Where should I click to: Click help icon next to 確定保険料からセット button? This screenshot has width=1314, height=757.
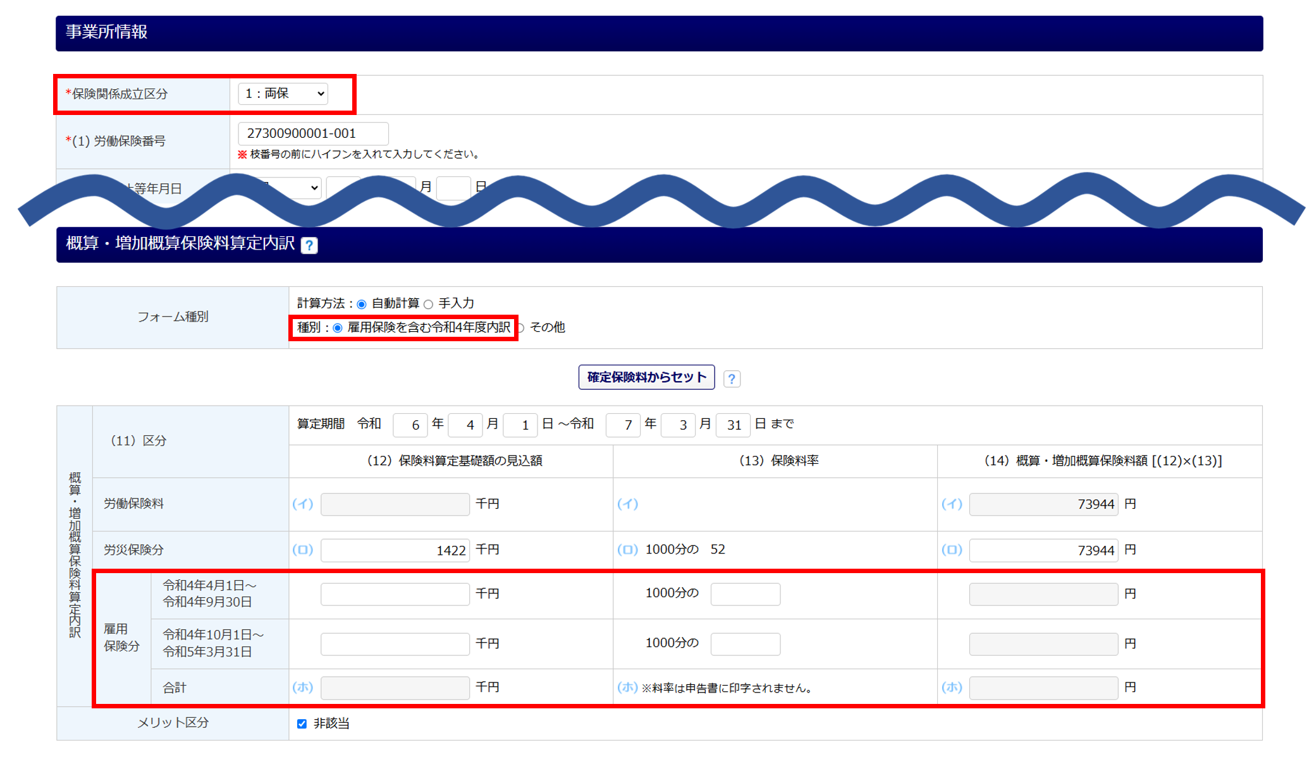pyautogui.click(x=732, y=378)
